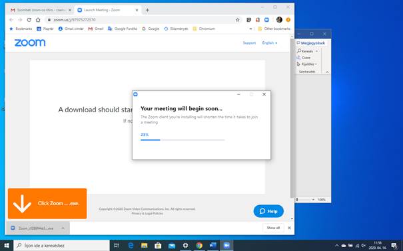Launch Microsoft Edge from the taskbar
This screenshot has width=403, height=251.
pyautogui.click(x=131, y=246)
